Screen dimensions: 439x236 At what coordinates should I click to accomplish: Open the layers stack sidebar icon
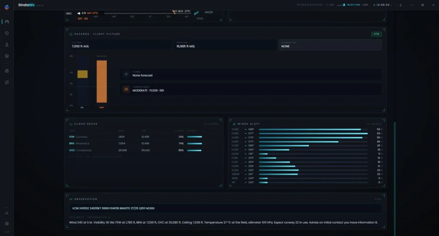[x=7, y=56]
